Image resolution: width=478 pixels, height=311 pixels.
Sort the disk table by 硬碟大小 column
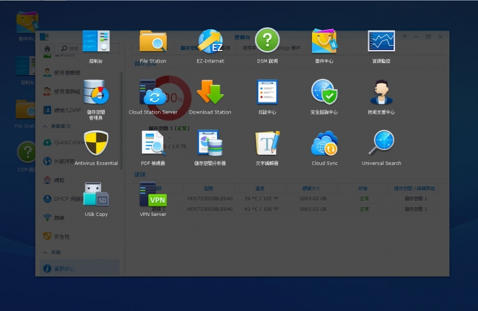point(311,189)
